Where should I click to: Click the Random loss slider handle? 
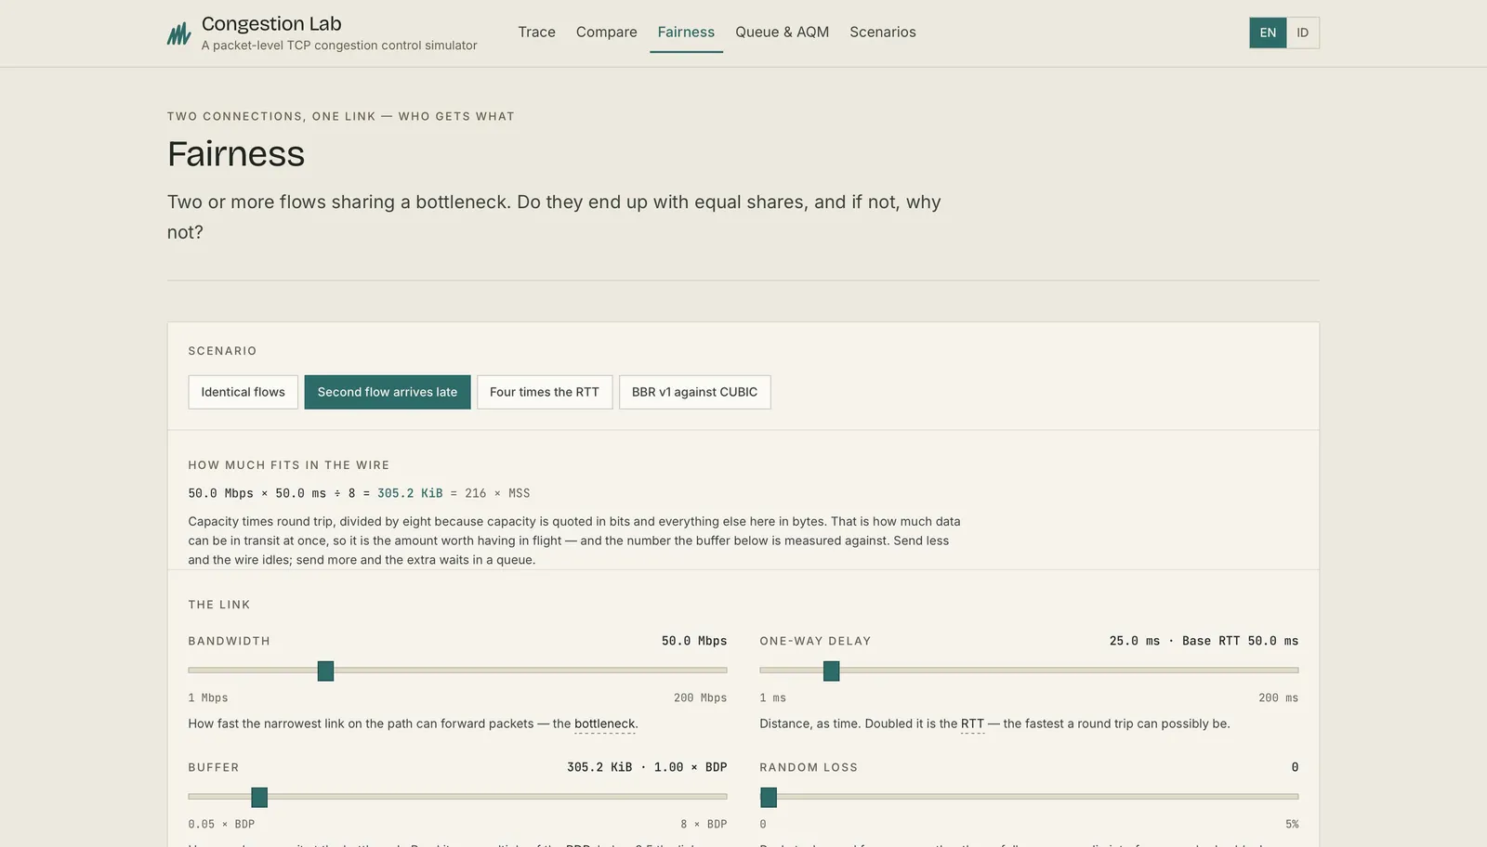[769, 797]
